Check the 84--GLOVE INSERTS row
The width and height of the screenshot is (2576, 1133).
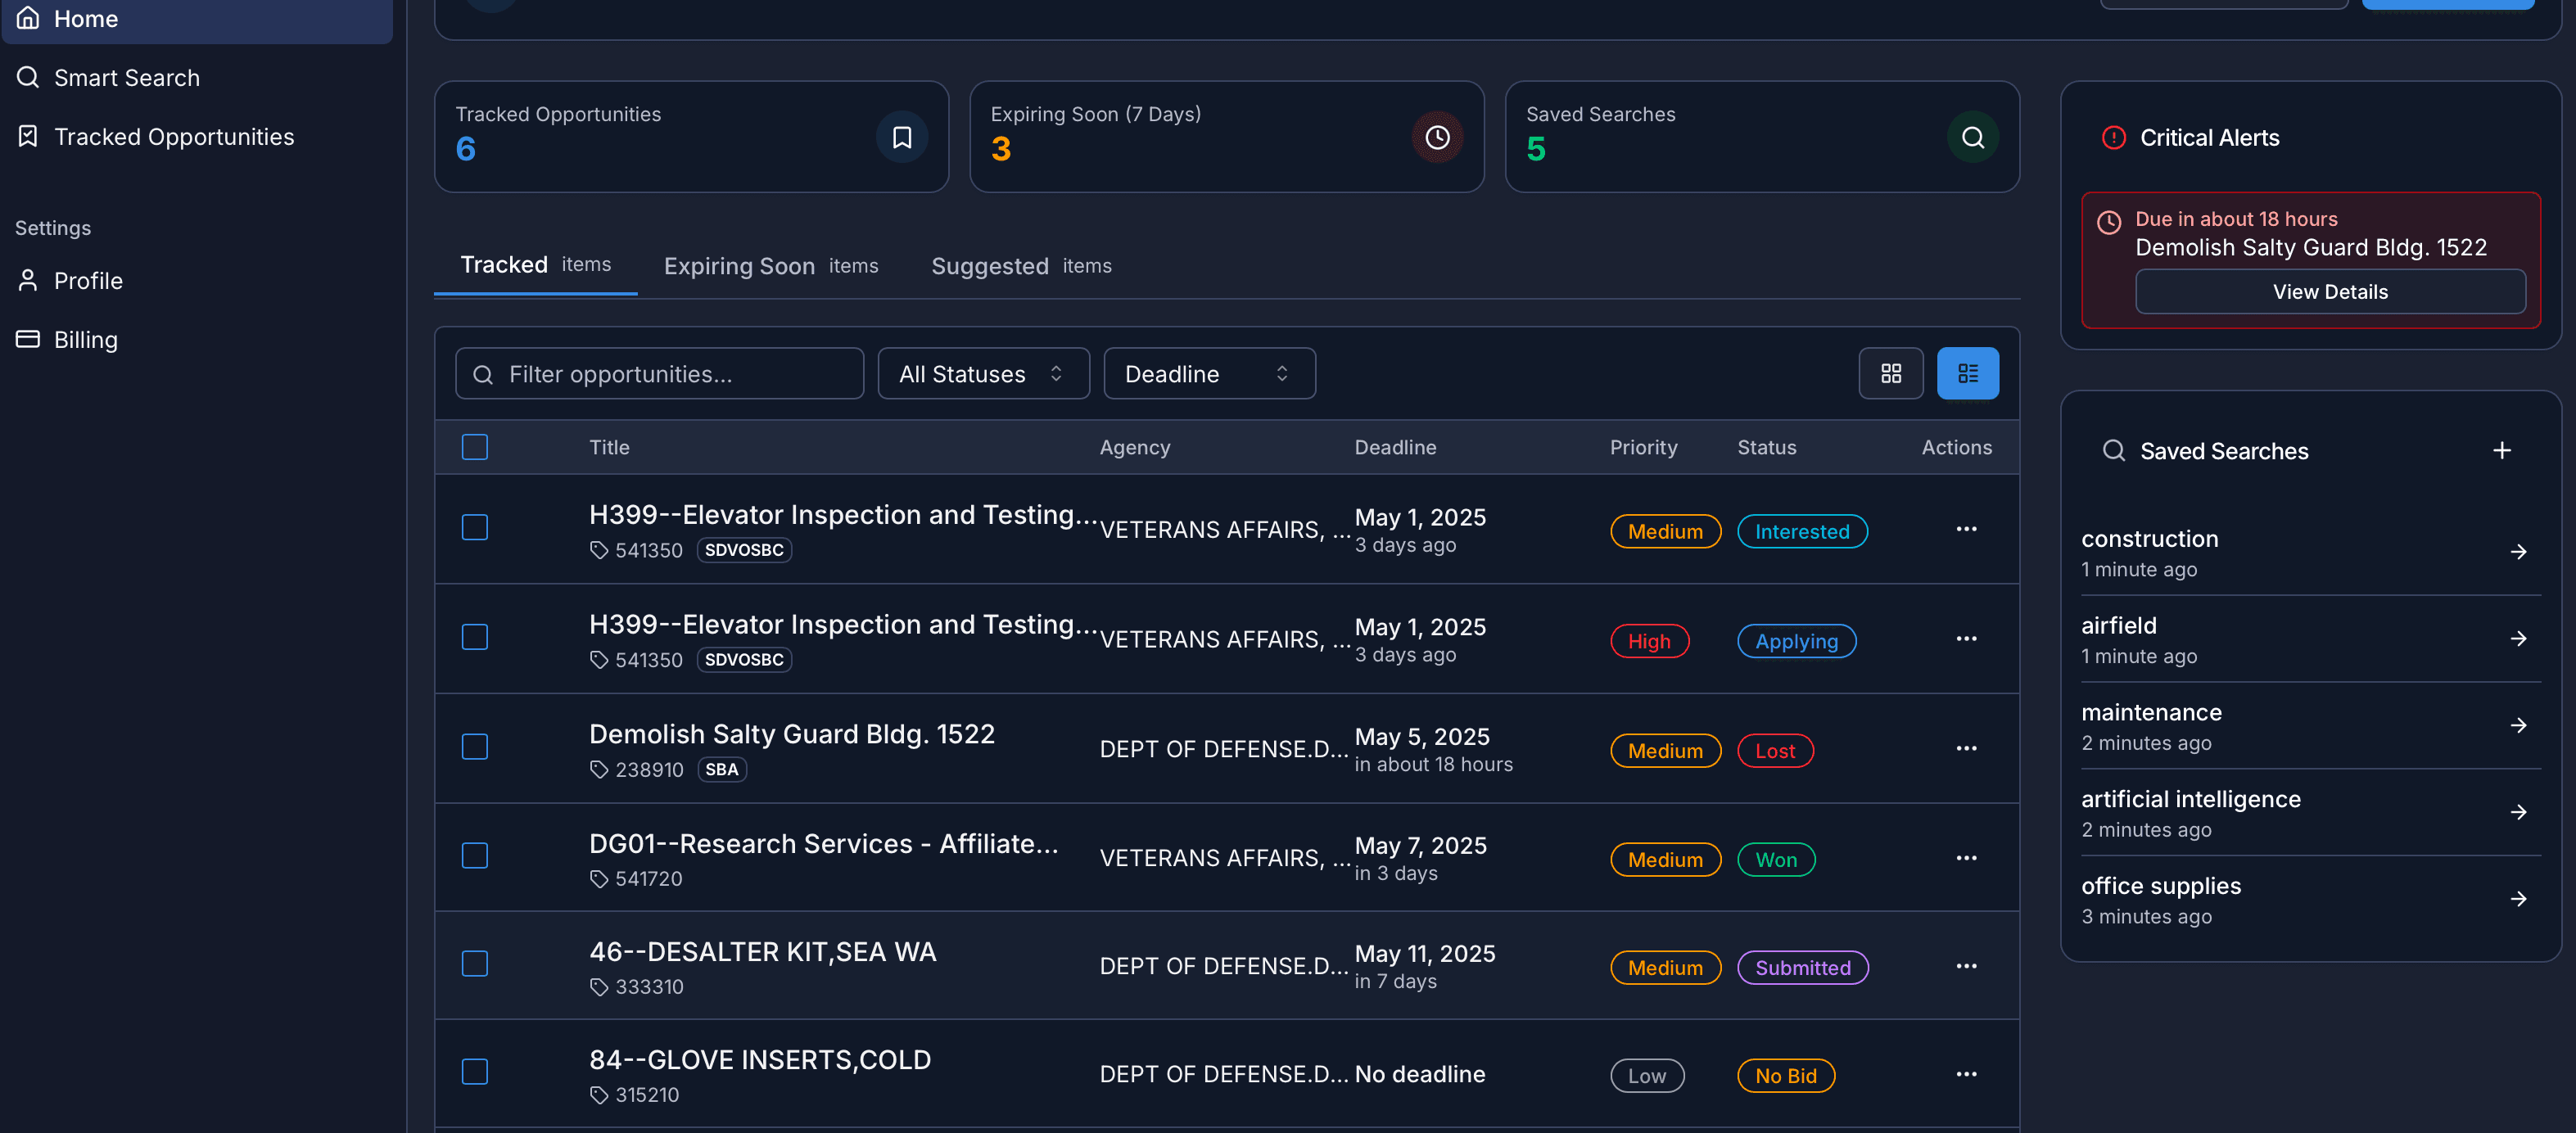(475, 1073)
